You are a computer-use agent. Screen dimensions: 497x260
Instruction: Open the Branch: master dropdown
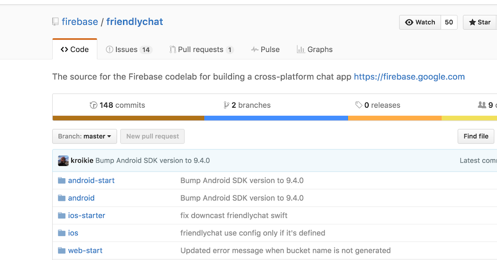84,136
